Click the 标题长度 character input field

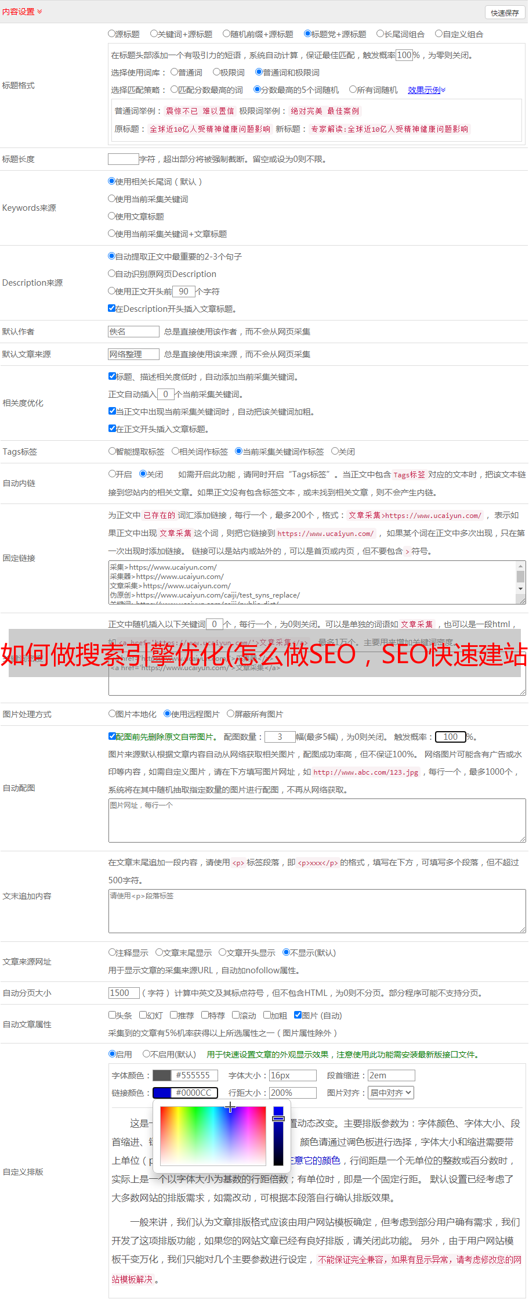tap(124, 159)
